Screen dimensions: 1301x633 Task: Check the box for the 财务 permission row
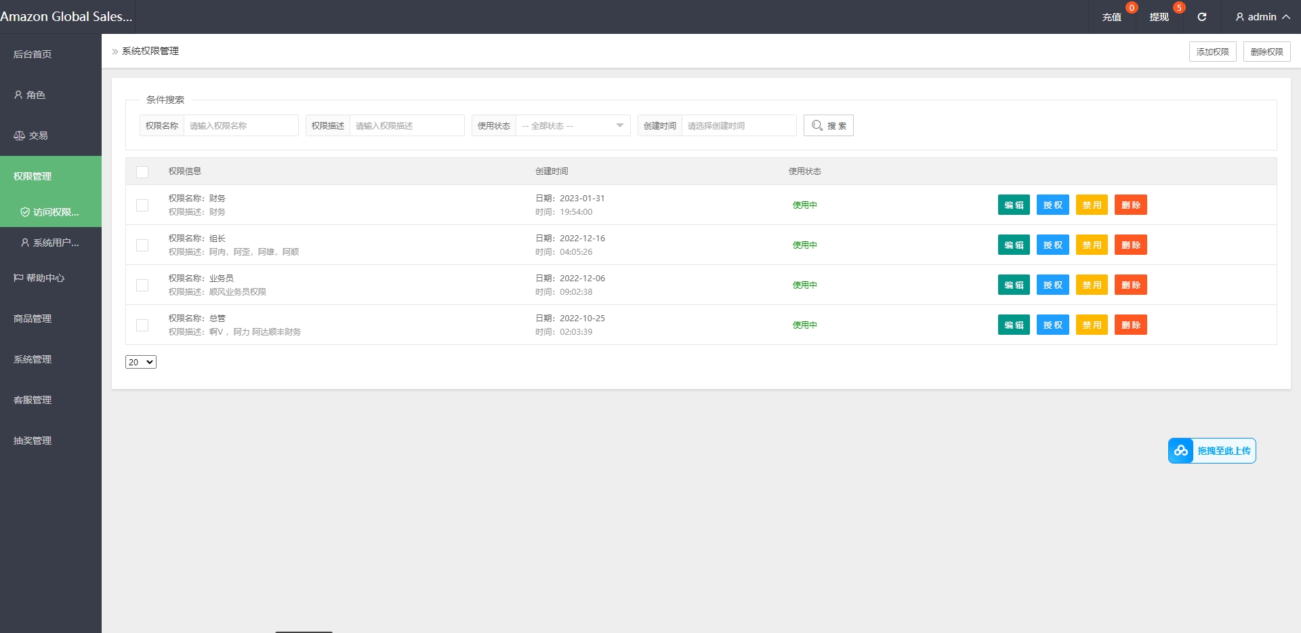tap(142, 205)
